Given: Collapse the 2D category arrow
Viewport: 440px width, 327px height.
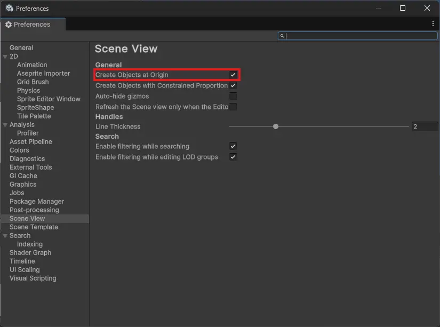Looking at the screenshot, I should coord(5,57).
